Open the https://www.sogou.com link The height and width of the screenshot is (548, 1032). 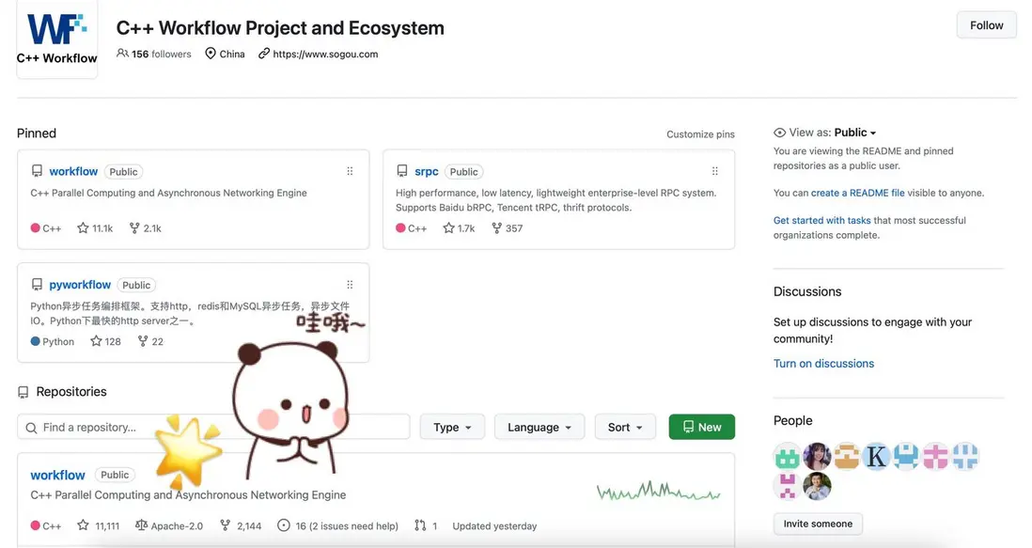tap(325, 54)
